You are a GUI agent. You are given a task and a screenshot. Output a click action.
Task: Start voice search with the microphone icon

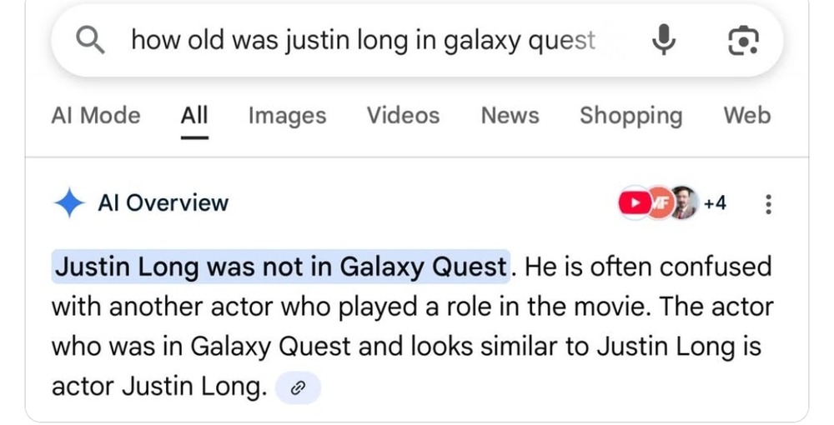pos(664,39)
